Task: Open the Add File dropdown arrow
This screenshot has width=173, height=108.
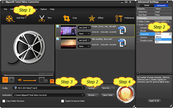Action: click(25, 18)
